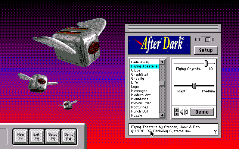This screenshot has height=149, width=239.
Task: Choose Puzzle at the list bottom
Action: (144, 115)
